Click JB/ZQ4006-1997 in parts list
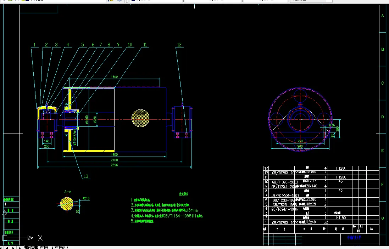This screenshot has width=389, height=249. click(285, 196)
